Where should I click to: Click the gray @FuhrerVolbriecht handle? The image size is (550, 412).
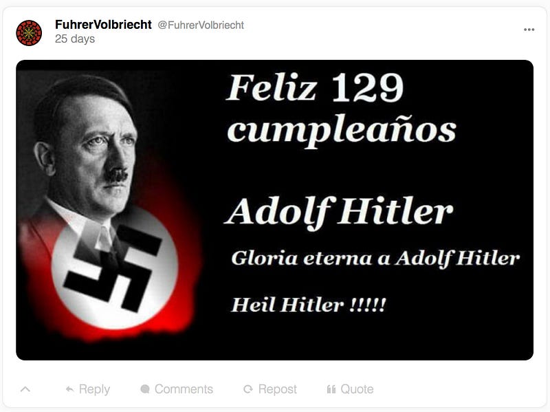tap(201, 25)
